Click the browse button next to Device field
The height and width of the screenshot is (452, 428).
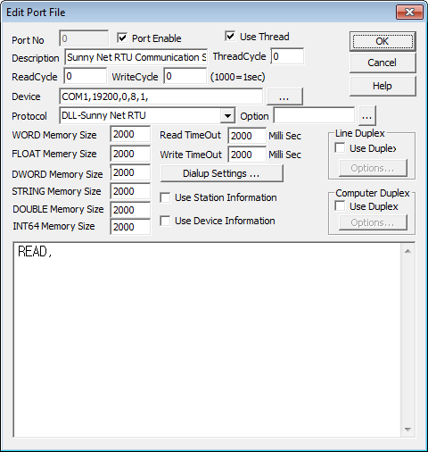pyautogui.click(x=284, y=96)
